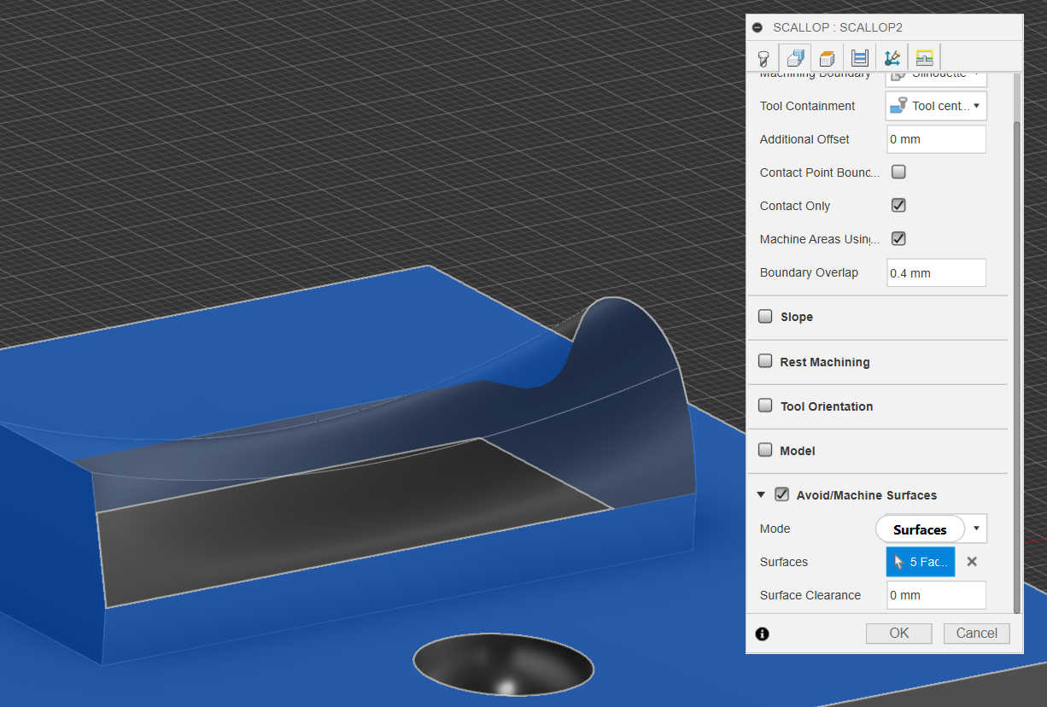Open the Multi-Axis tab icon
1047x707 pixels.
[x=892, y=58]
